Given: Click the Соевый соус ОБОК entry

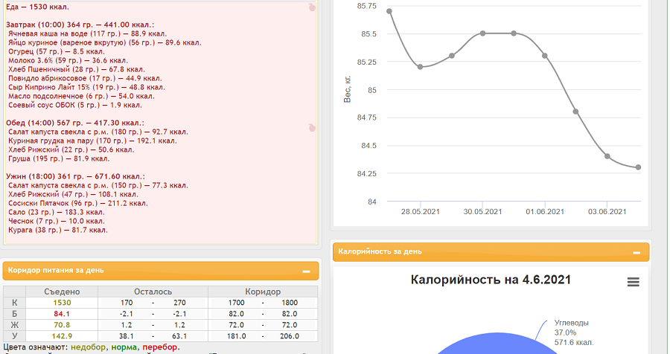Looking at the screenshot, I should (x=75, y=105).
